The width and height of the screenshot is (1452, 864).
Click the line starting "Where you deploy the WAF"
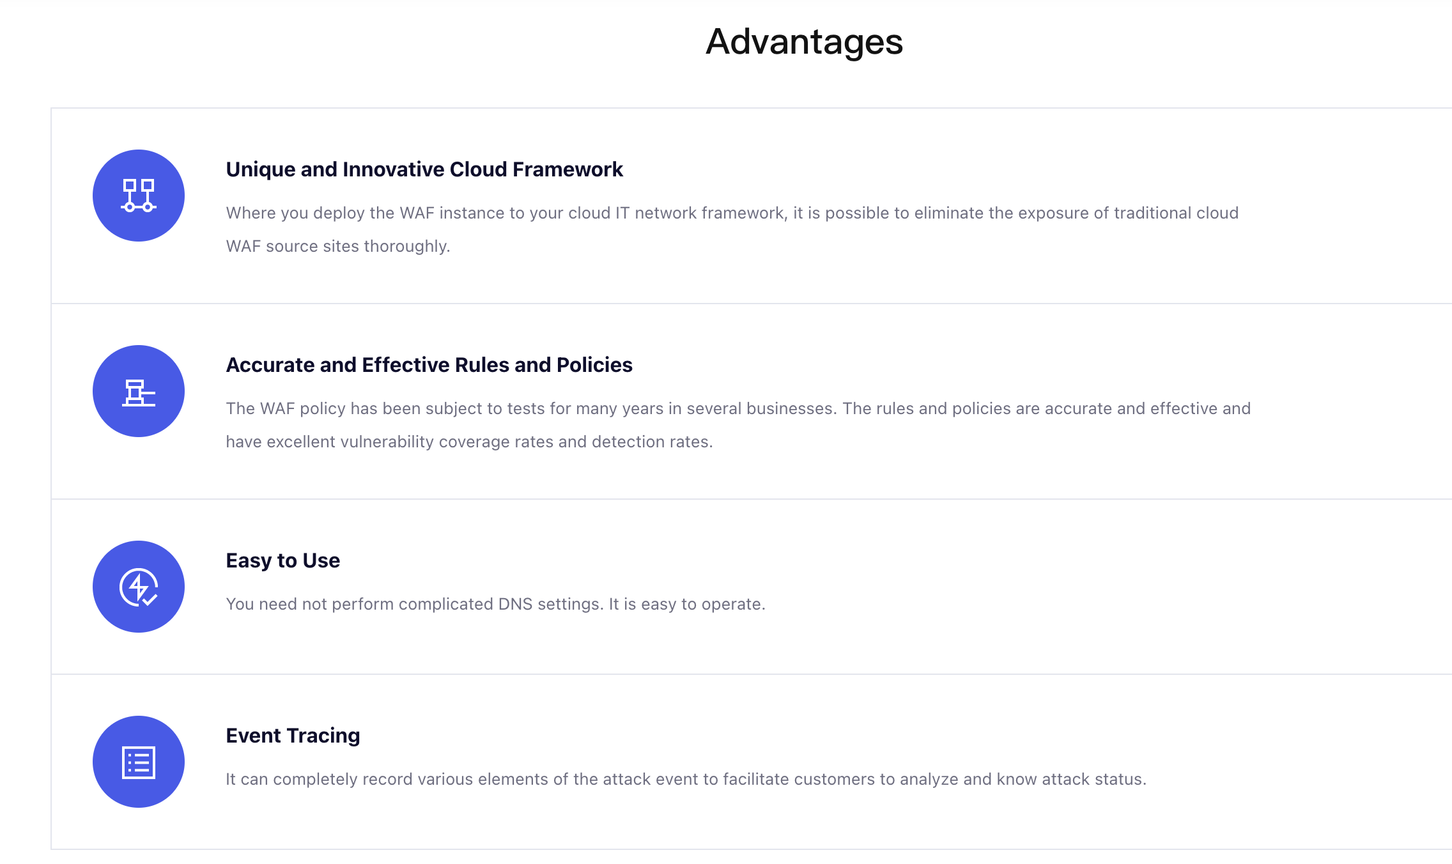pyautogui.click(x=732, y=213)
